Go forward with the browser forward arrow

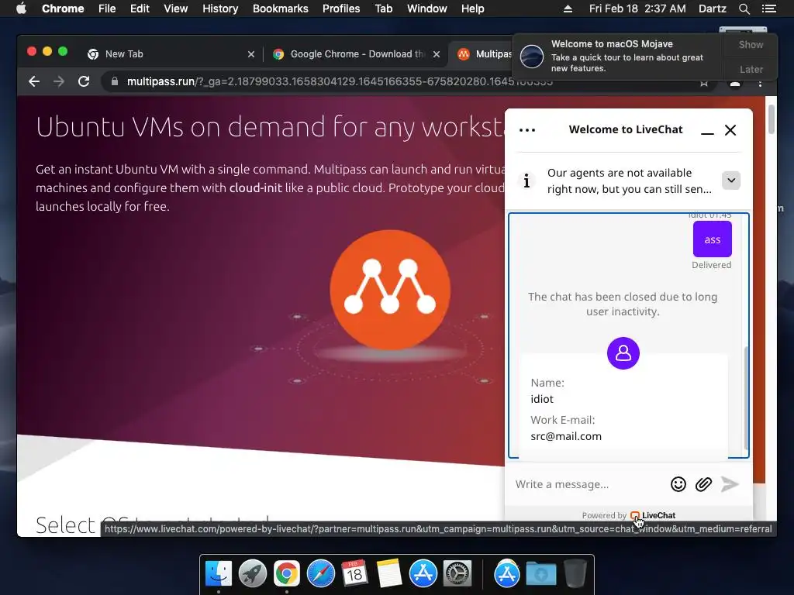(x=59, y=81)
